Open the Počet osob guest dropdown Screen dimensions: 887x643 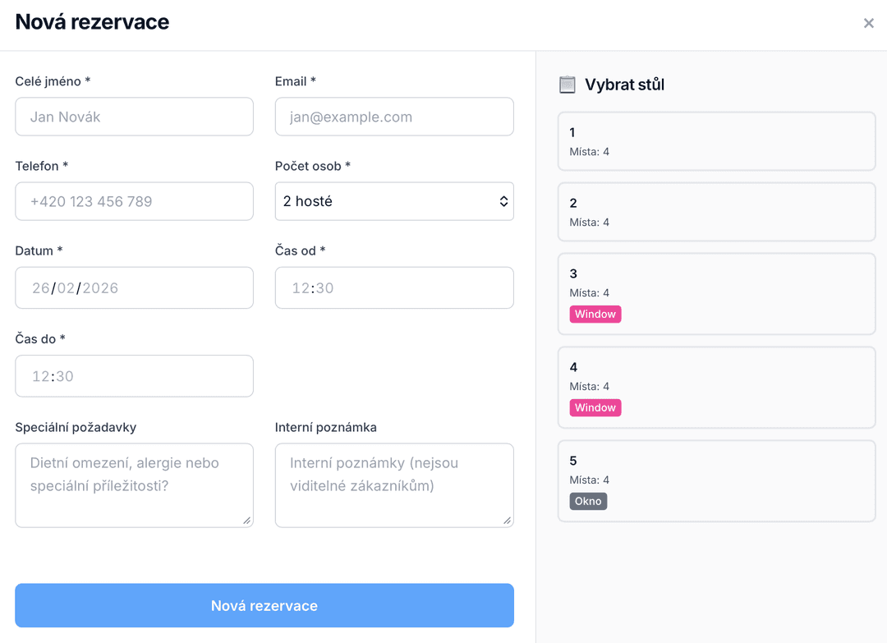coord(394,201)
